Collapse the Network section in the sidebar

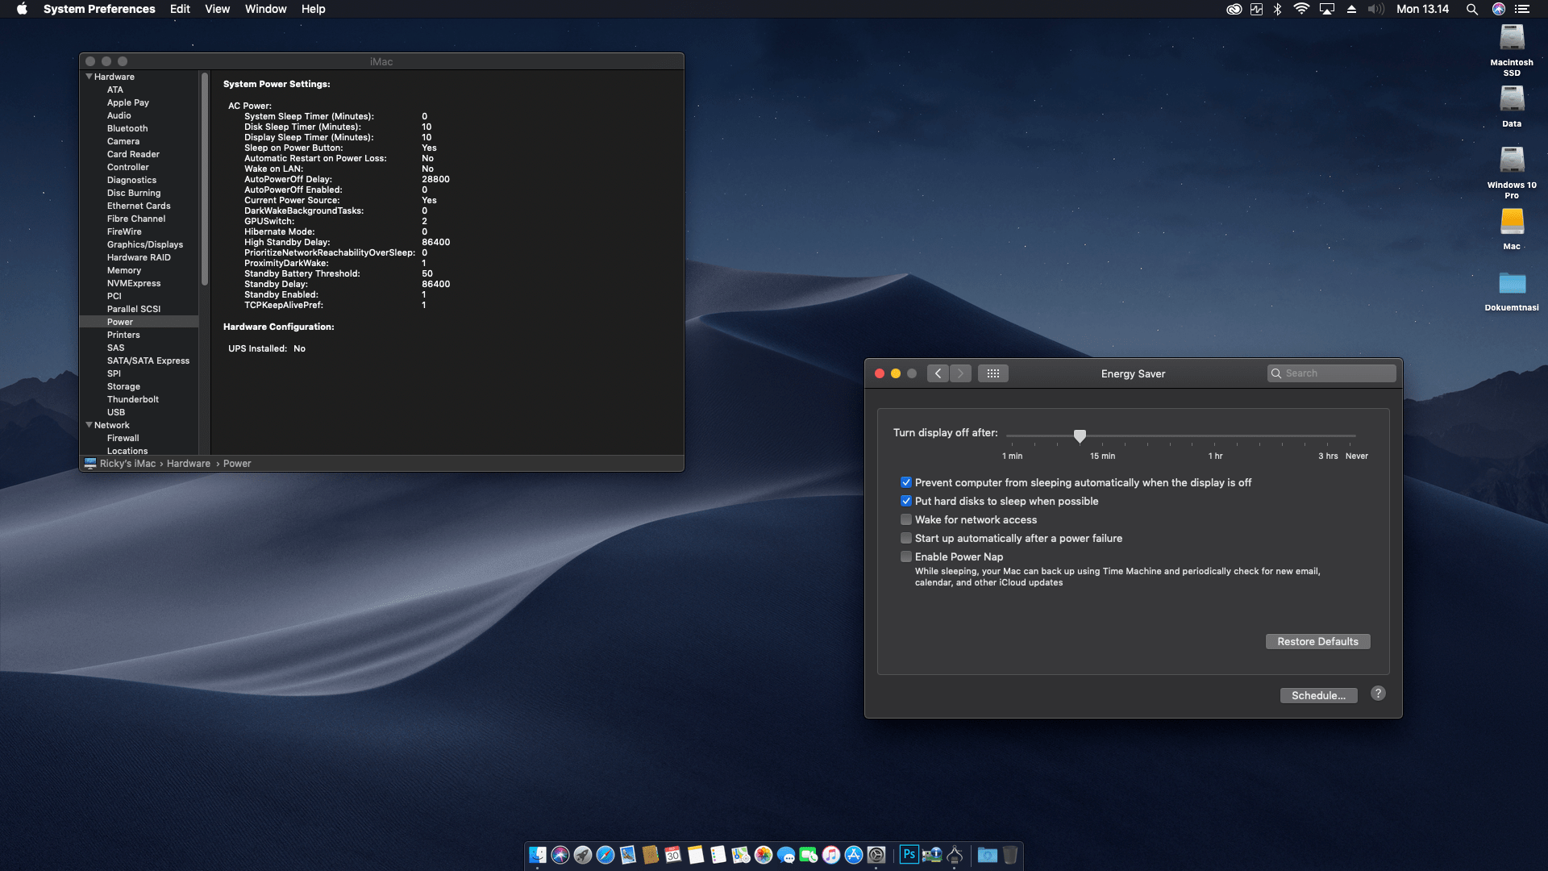[x=89, y=425]
